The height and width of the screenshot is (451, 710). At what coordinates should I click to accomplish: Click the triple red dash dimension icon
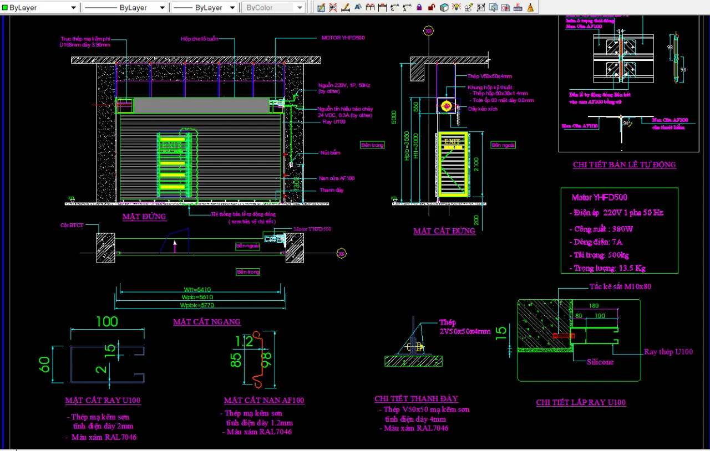pos(370,8)
